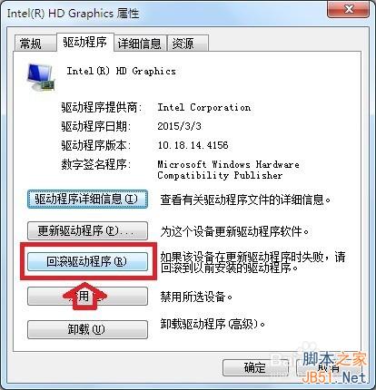Click the 更新驱动程序(P)... button

[87, 231]
